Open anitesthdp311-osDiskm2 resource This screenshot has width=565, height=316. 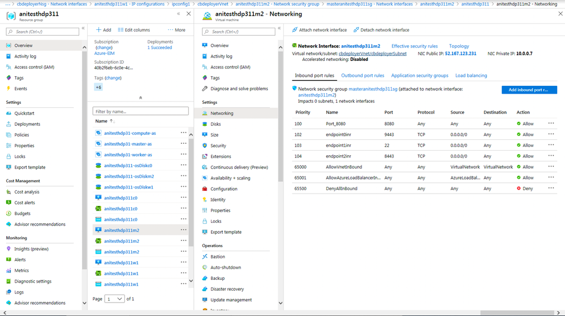129,177
